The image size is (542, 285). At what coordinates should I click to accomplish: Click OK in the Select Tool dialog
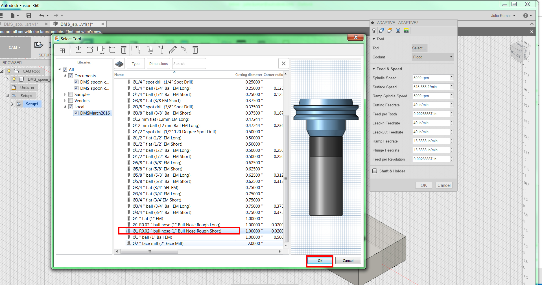coord(320,261)
